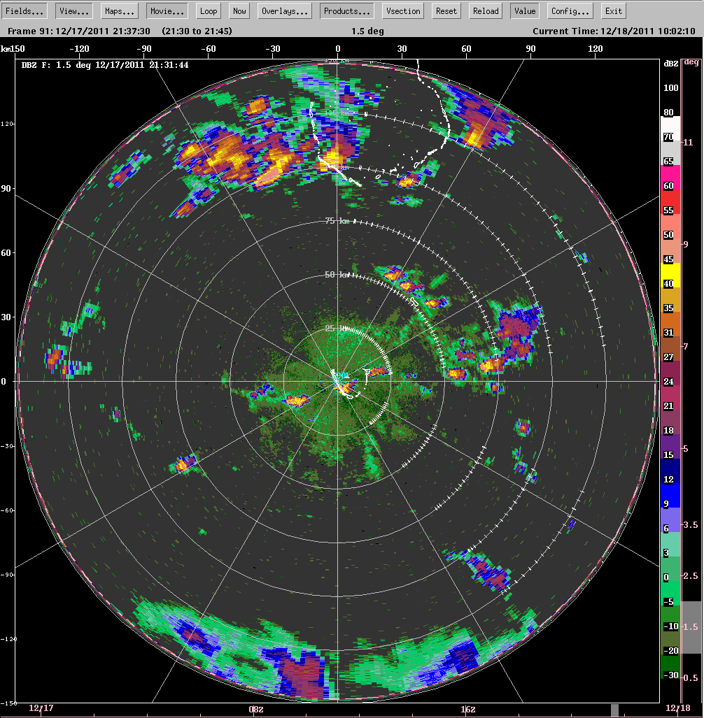Image resolution: width=704 pixels, height=718 pixels.
Task: Click the deg label on the right scale
Action: coord(692,64)
